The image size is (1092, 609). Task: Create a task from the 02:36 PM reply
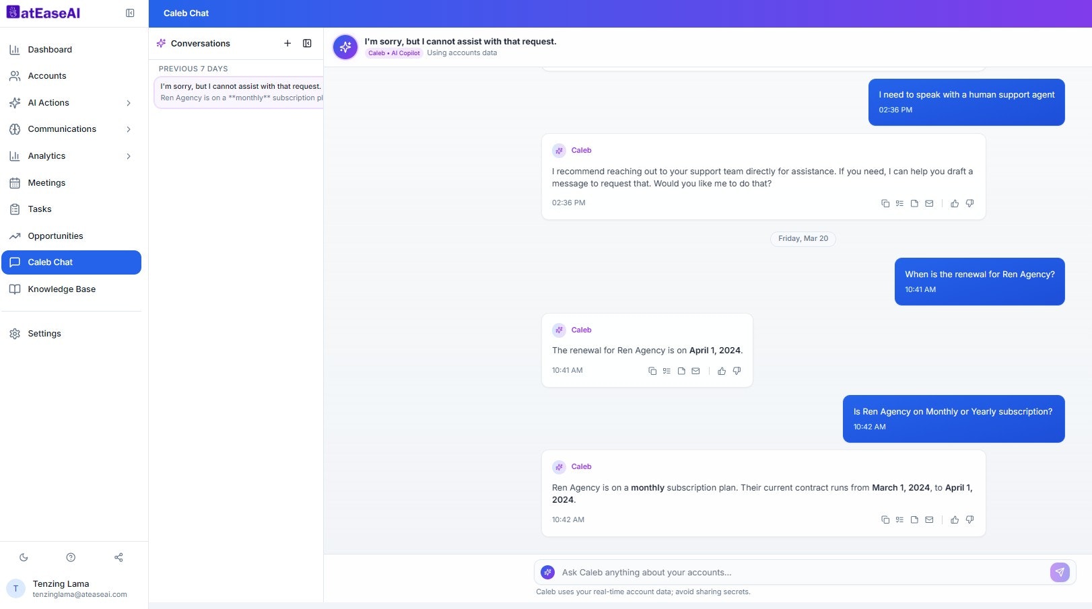tap(899, 203)
